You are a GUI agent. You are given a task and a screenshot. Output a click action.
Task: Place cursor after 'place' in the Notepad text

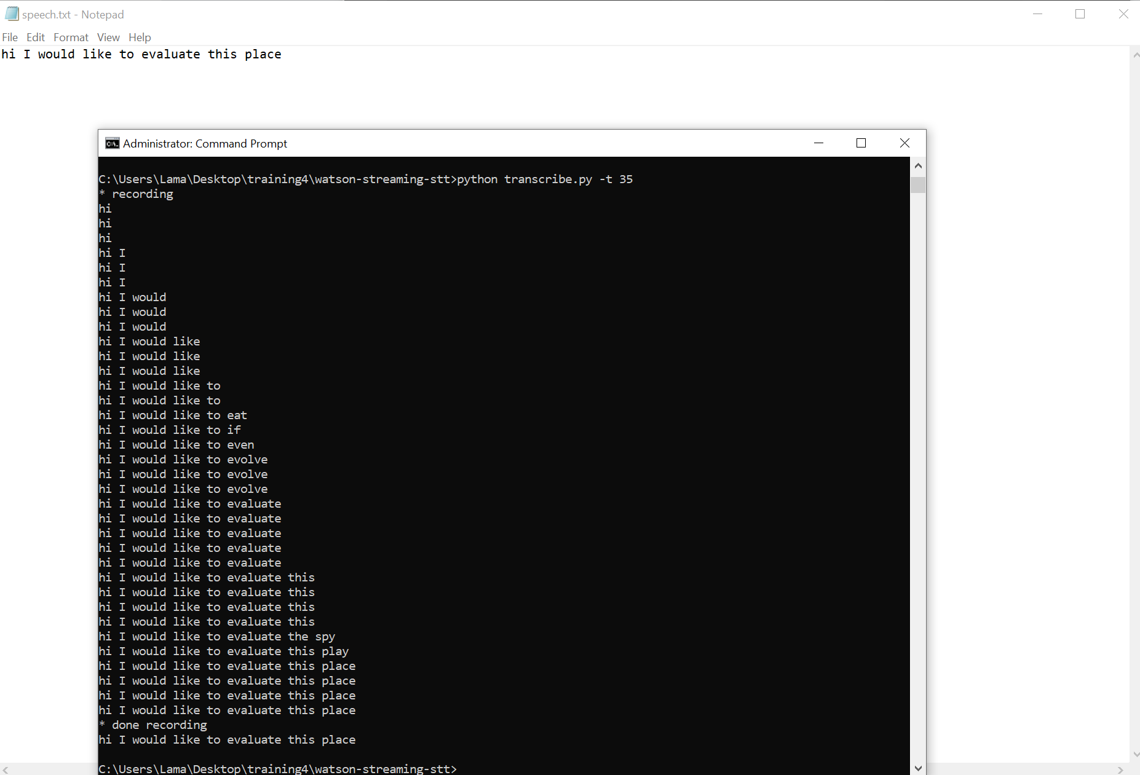pos(282,54)
